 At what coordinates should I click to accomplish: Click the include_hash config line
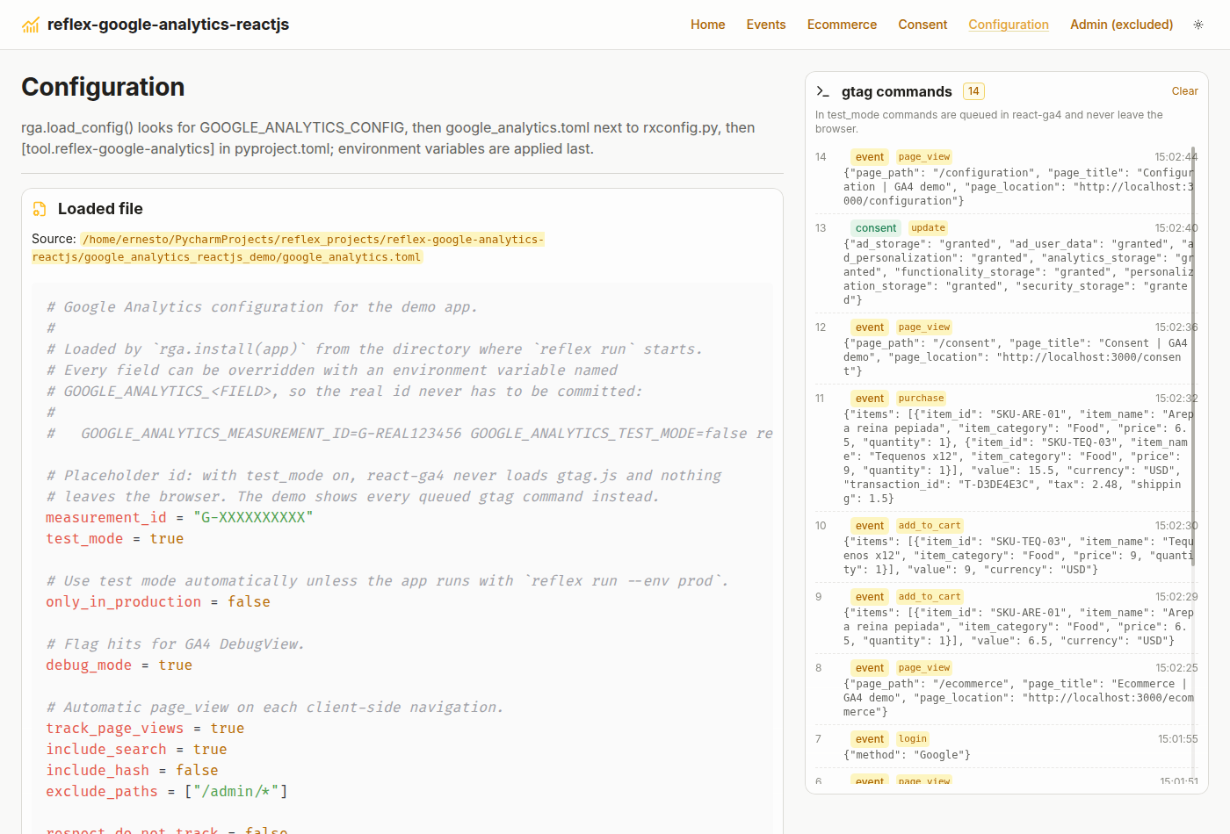point(132,771)
